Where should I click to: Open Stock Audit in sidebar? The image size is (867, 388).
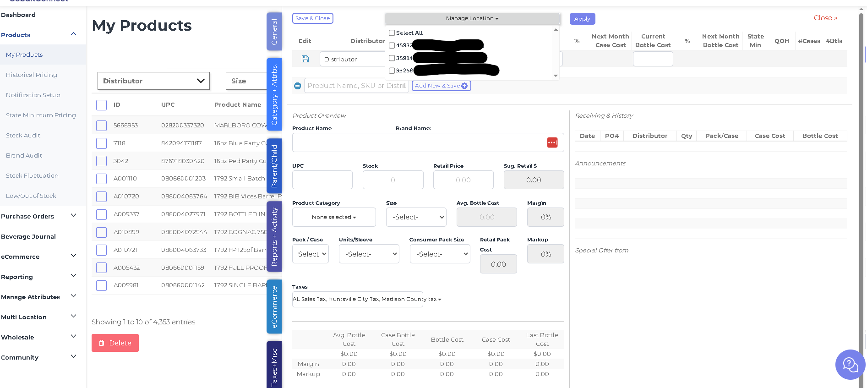click(x=23, y=135)
